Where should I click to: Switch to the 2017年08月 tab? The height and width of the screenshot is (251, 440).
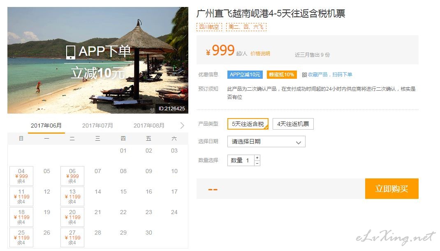click(149, 125)
